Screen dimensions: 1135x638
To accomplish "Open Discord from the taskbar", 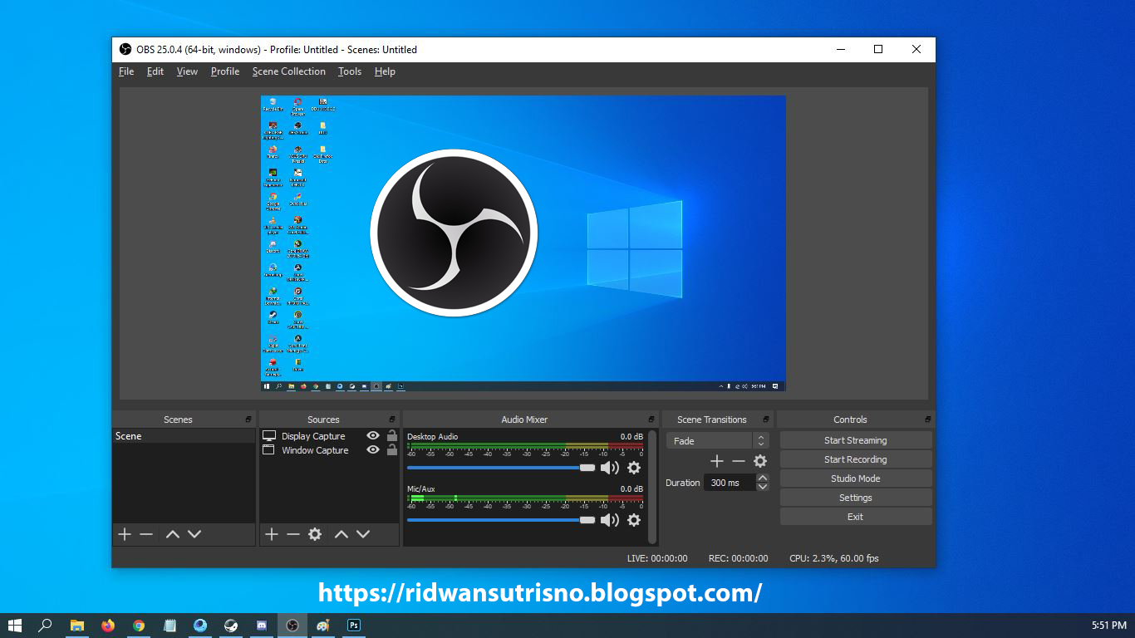I will tap(261, 626).
